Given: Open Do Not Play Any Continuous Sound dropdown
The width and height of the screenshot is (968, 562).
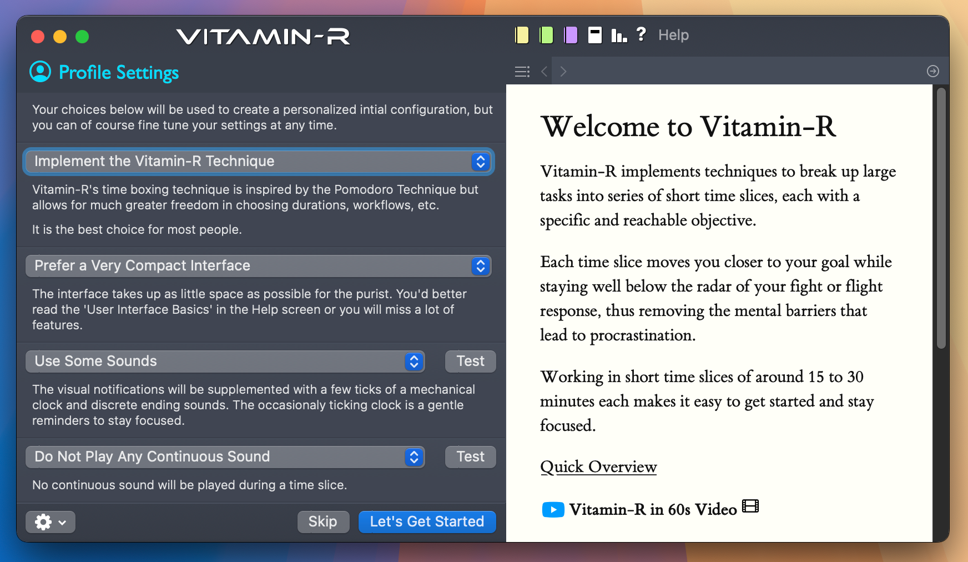Looking at the screenshot, I should tap(225, 457).
